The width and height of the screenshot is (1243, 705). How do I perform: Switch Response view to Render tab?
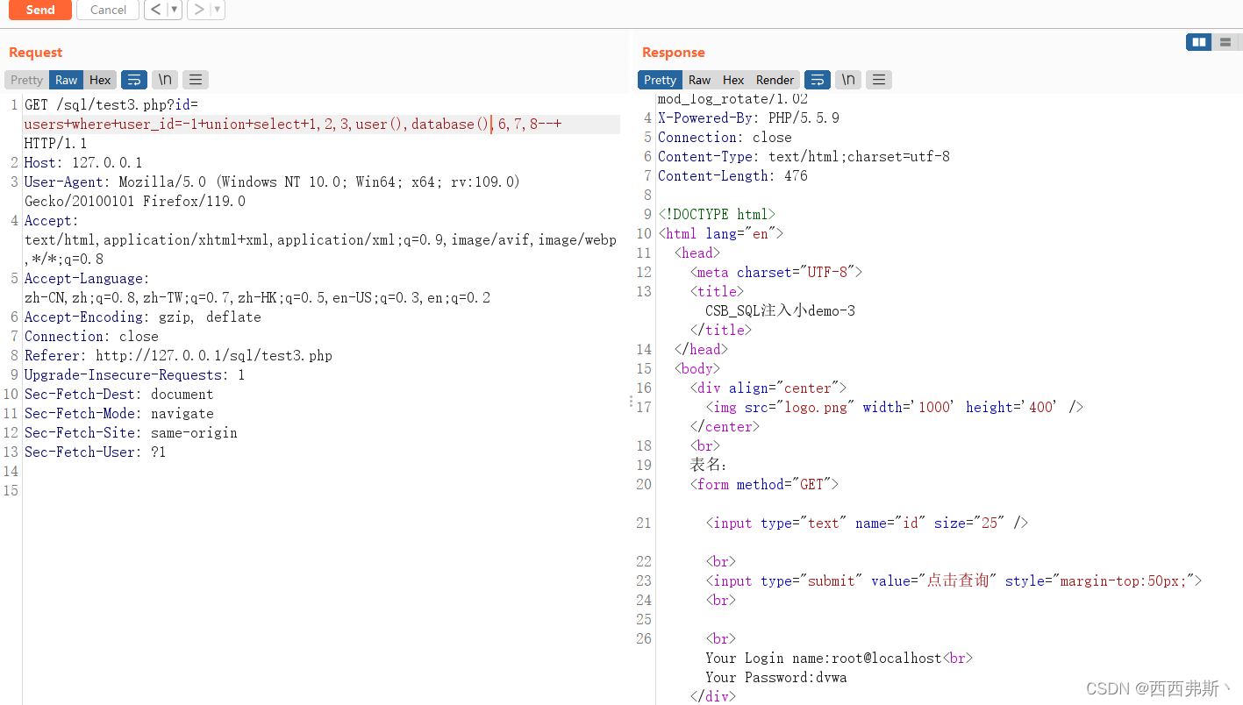point(775,80)
